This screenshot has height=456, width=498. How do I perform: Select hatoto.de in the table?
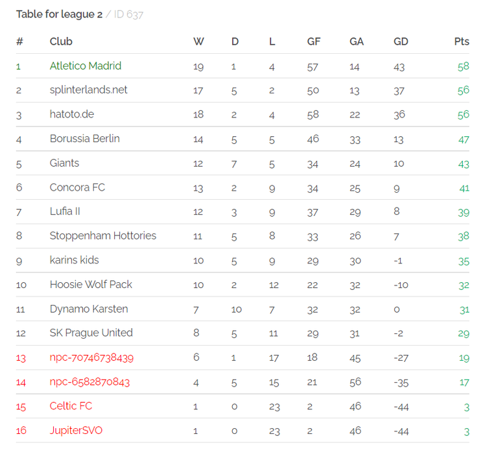(x=72, y=114)
